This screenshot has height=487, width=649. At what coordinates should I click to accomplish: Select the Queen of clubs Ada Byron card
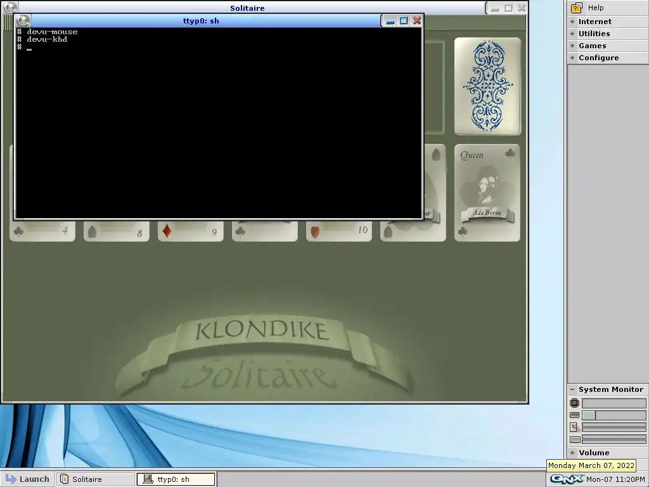pyautogui.click(x=487, y=193)
